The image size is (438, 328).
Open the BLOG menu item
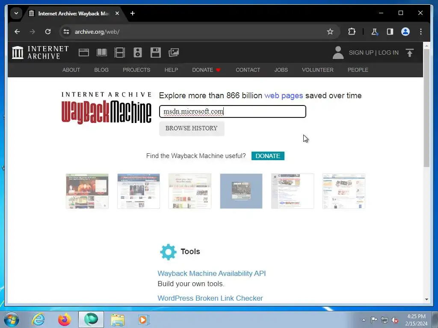[x=101, y=70]
